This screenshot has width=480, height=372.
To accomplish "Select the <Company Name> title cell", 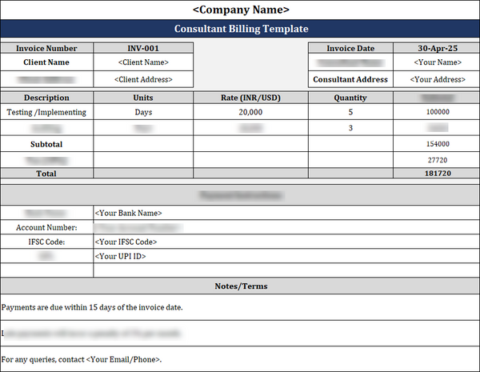I will 241,10.
